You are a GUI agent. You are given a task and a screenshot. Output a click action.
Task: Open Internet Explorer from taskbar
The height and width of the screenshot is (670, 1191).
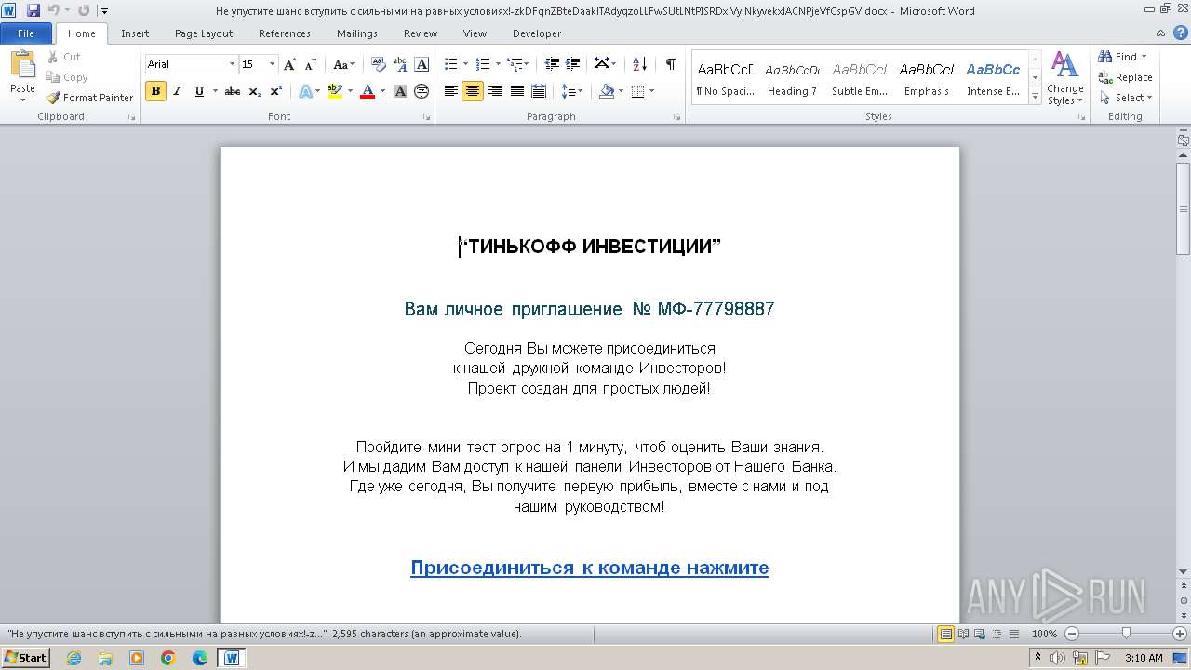tap(74, 658)
